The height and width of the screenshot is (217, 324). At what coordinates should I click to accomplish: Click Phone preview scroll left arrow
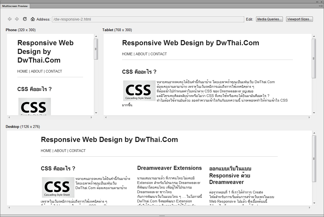point(9,117)
